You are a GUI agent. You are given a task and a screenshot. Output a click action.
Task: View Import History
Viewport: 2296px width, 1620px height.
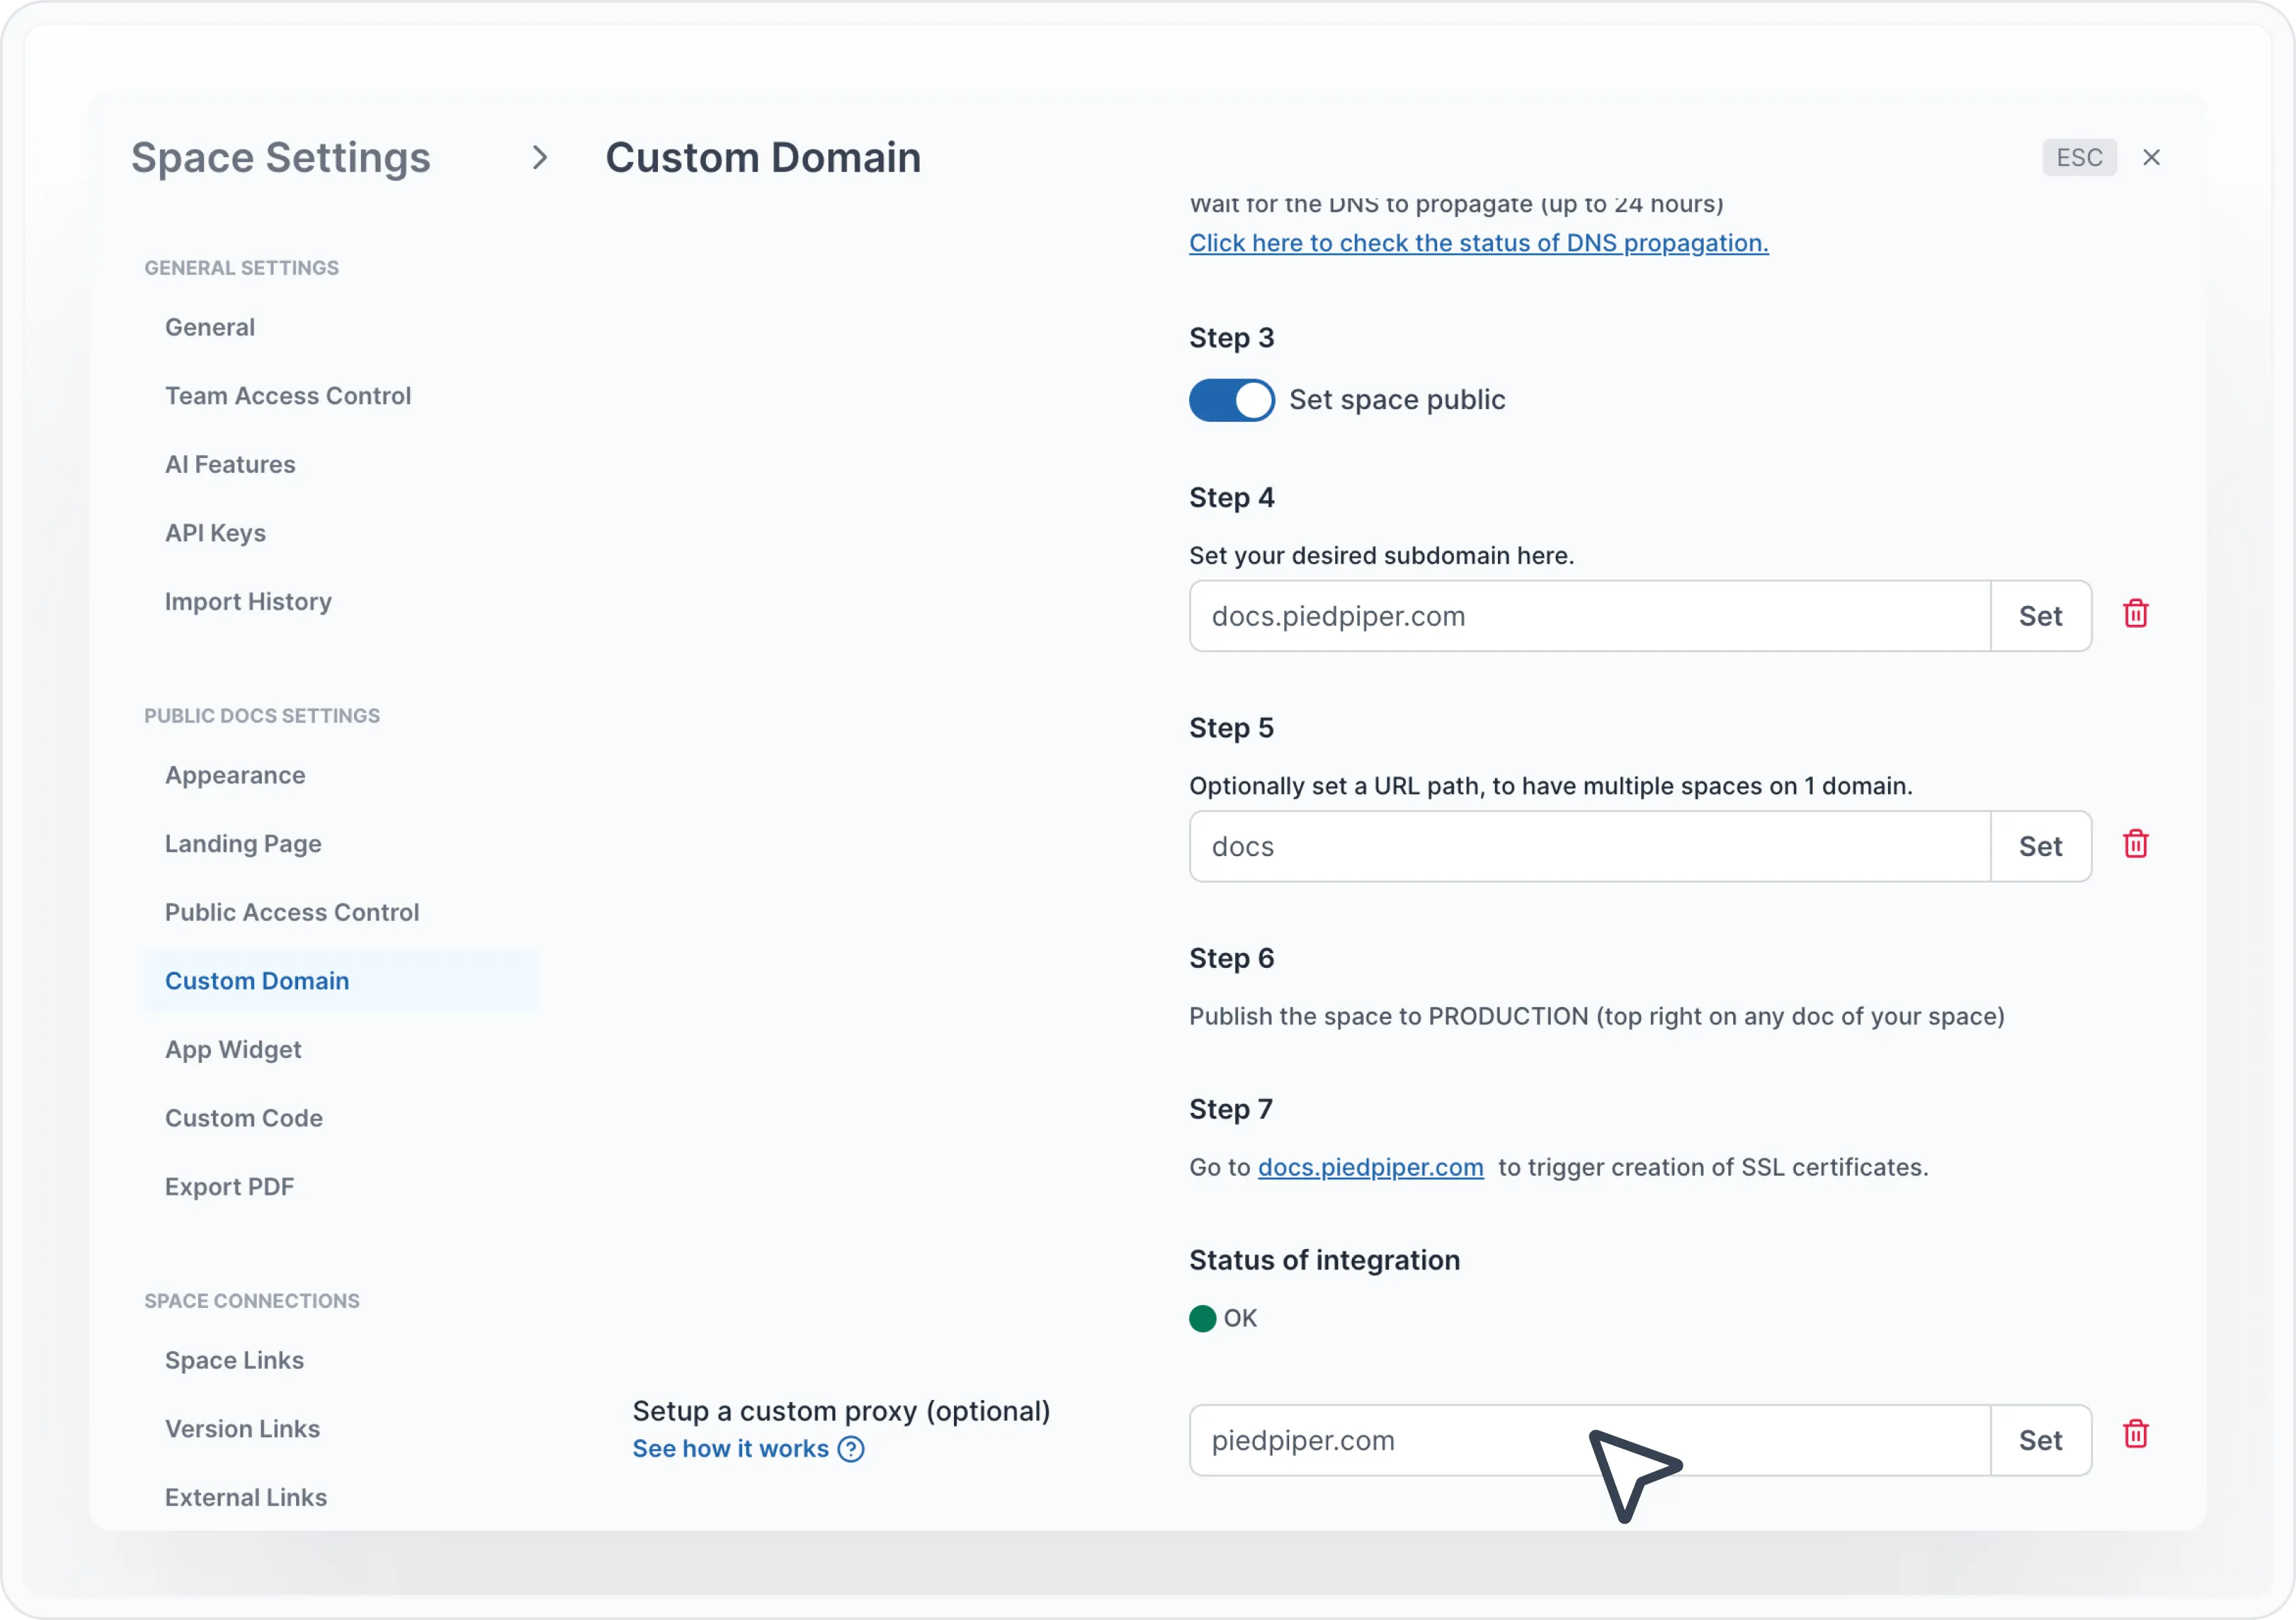coord(248,602)
